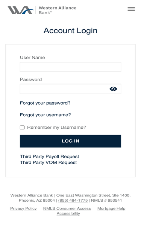Image resolution: width=141 pixels, height=251 pixels.
Task: Click the 'Remember my Username?' label text
Action: tap(57, 128)
